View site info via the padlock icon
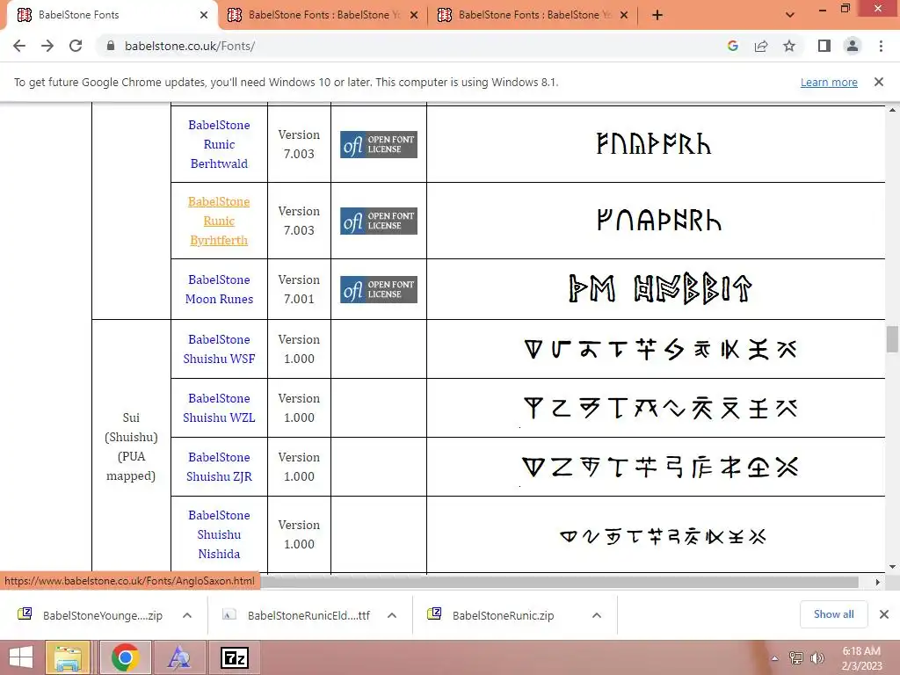This screenshot has height=675, width=900. pyautogui.click(x=111, y=46)
